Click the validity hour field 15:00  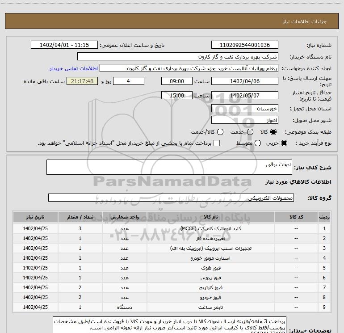[x=177, y=96]
